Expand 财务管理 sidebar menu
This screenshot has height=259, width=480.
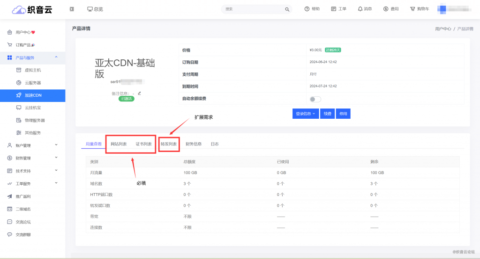pos(33,158)
